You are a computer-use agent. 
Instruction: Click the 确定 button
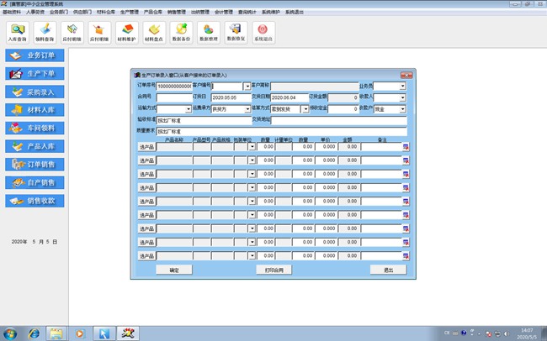174,270
